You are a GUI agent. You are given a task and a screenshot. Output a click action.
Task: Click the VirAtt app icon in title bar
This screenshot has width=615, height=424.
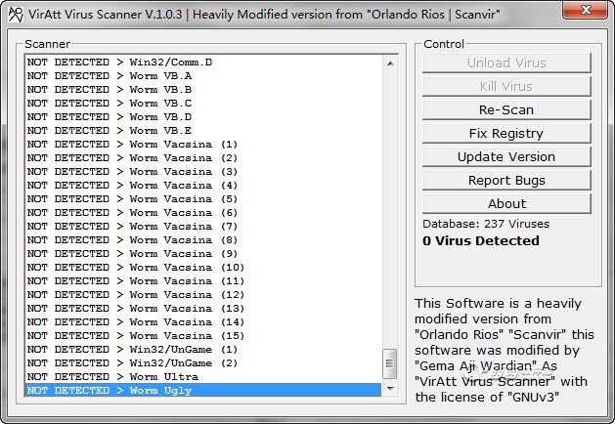(16, 15)
